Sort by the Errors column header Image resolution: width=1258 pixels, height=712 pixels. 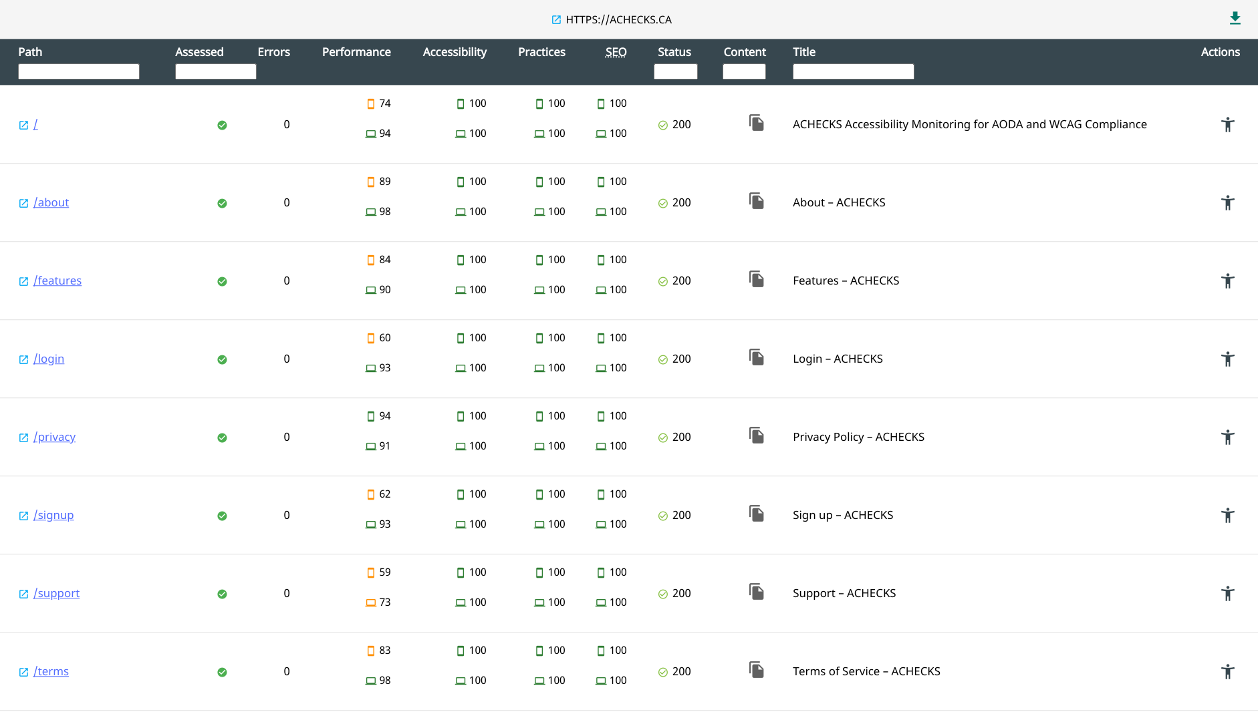(x=274, y=52)
